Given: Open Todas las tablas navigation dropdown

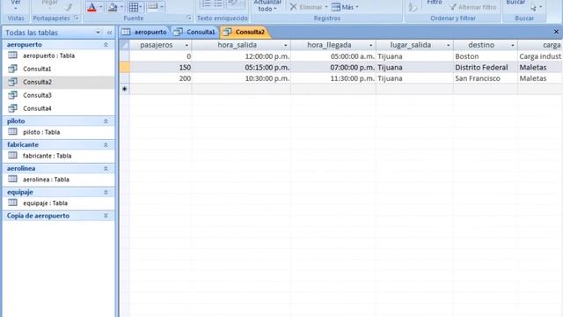Looking at the screenshot, I should click(x=98, y=33).
